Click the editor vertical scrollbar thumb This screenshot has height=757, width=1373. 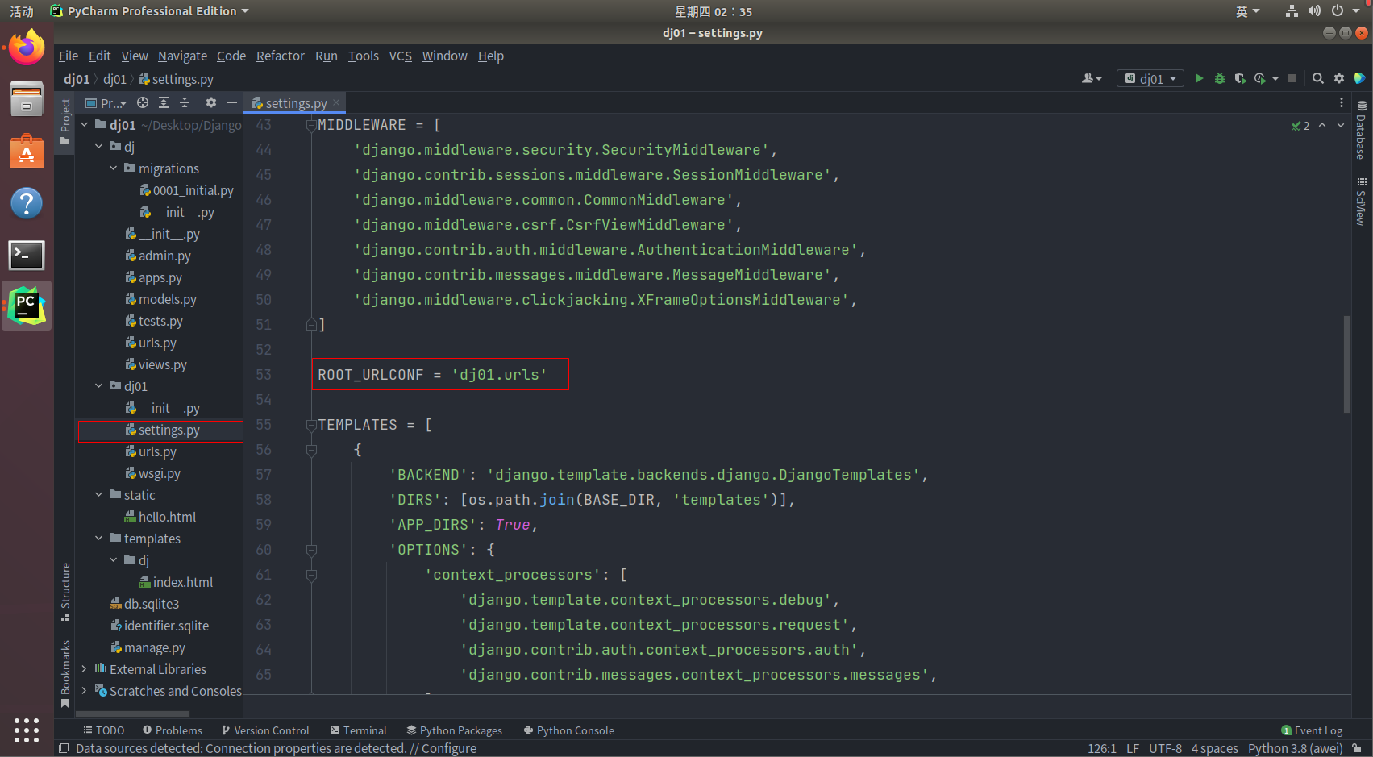(x=1347, y=364)
